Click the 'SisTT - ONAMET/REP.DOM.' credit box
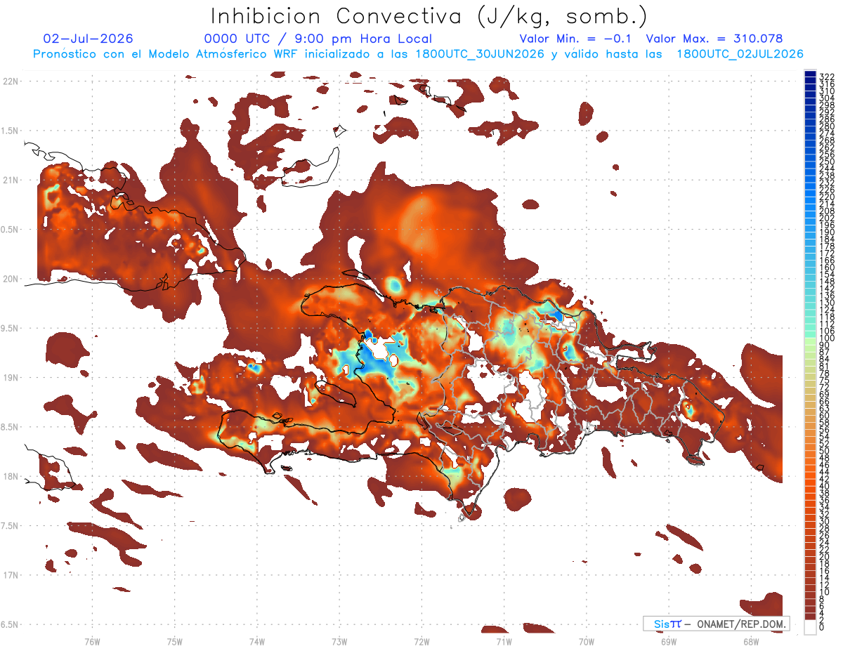This screenshot has width=843, height=651. [717, 624]
